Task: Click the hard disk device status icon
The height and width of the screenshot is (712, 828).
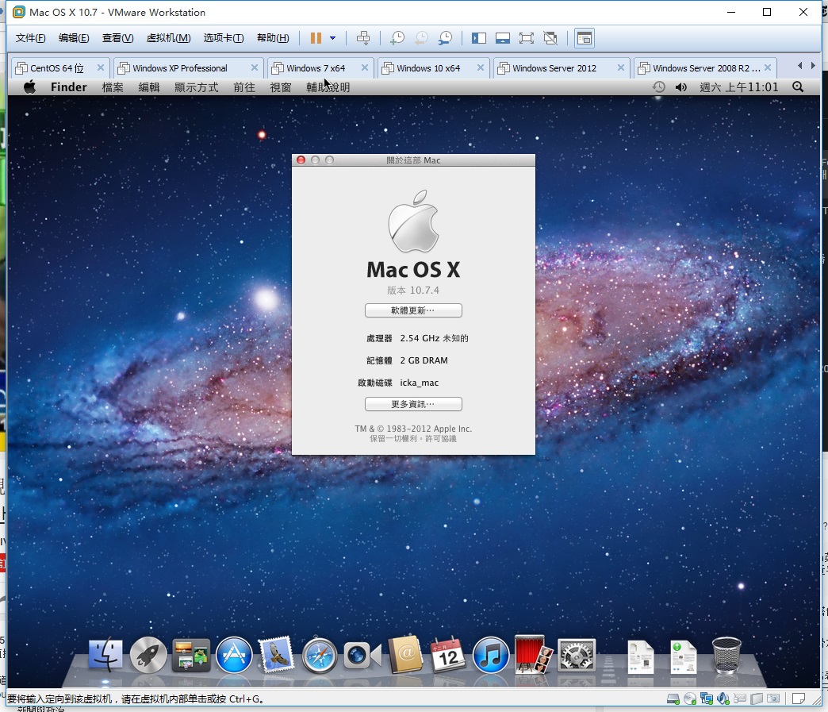Action: (x=673, y=699)
